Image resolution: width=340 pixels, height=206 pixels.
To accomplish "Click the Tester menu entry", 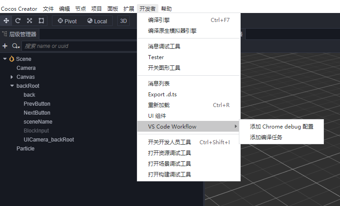I will (x=189, y=57).
